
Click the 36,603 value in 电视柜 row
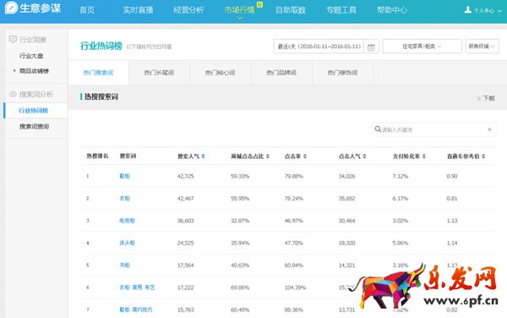185,221
